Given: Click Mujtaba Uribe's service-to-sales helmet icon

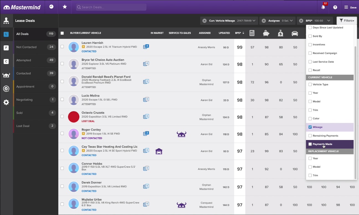Looking at the screenshot, I should 181,205.
